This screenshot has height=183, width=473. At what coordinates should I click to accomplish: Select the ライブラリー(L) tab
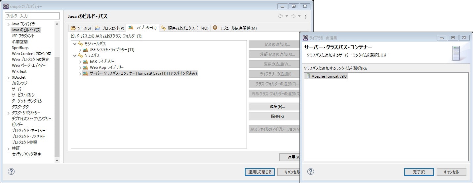(x=142, y=28)
